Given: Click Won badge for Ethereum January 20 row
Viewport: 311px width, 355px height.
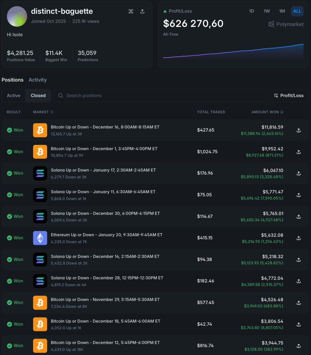Looking at the screenshot, I should (x=15, y=238).
